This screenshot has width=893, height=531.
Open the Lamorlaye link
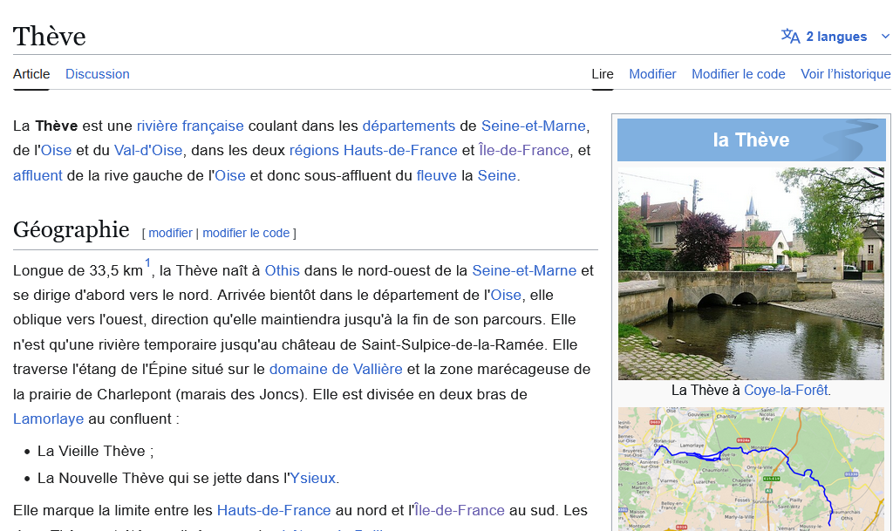tap(49, 419)
